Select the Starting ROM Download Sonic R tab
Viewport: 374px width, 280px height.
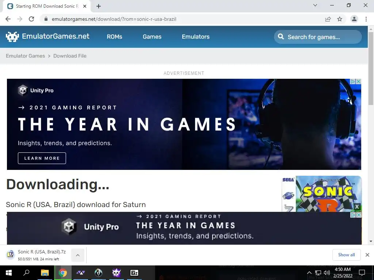pos(47,6)
